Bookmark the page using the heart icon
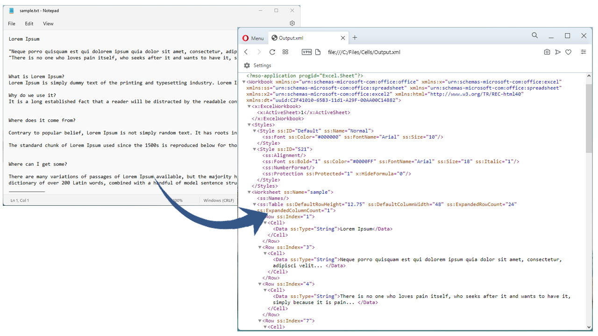Image resolution: width=598 pixels, height=336 pixels. click(569, 52)
